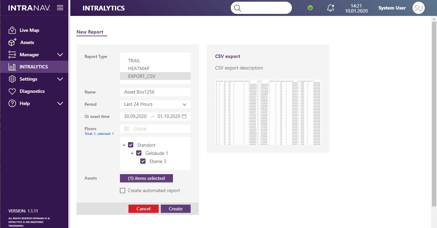
Task: Open the hamburger menu beside the INTRANAV logo
Action: (x=60, y=8)
